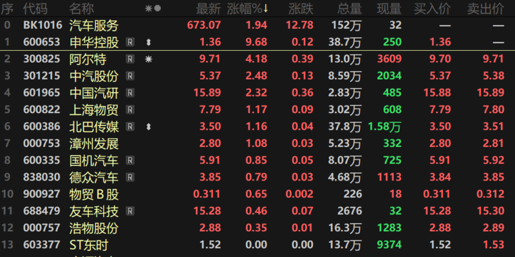Select stock name 申华控股
The width and height of the screenshot is (515, 257).
point(94,42)
